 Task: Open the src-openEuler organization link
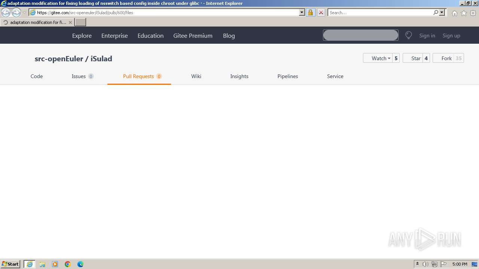(59, 59)
